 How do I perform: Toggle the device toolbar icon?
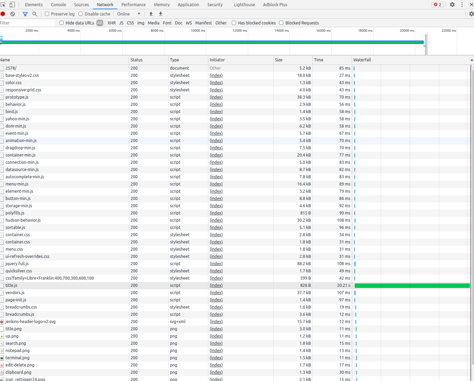[x=12, y=4]
